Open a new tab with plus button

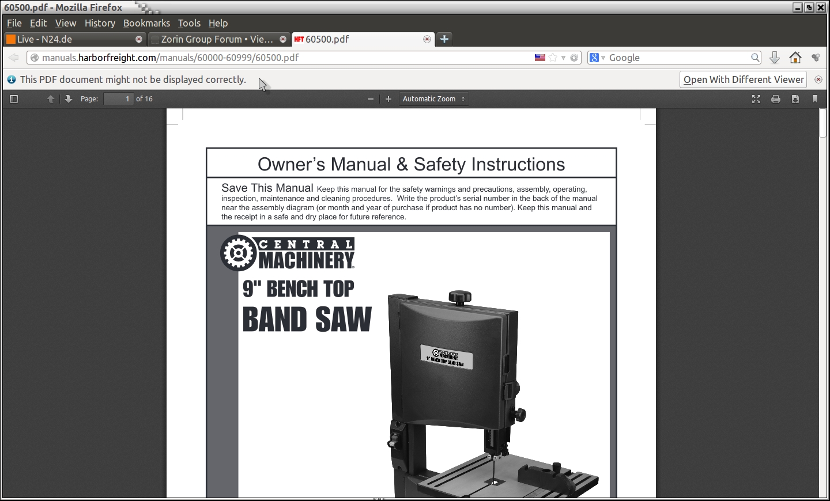click(x=444, y=39)
